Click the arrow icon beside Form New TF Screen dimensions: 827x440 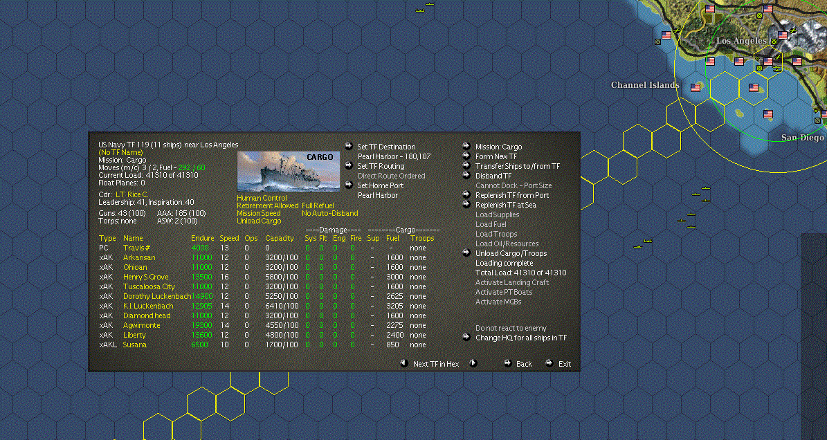pos(466,156)
